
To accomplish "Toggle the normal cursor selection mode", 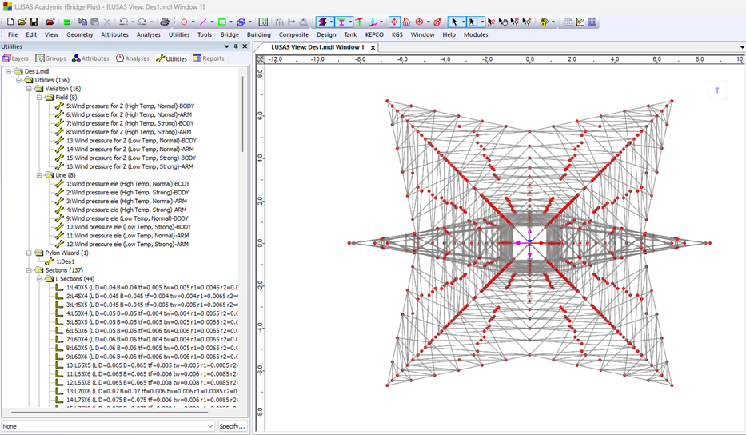I will point(453,22).
